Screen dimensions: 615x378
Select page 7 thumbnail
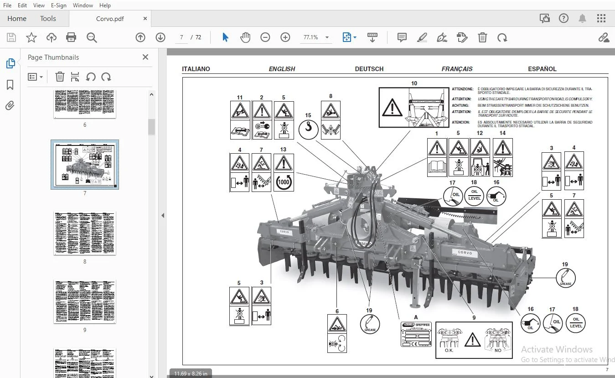pos(85,164)
